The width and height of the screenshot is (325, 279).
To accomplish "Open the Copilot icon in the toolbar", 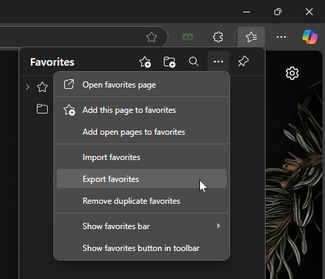I will point(310,37).
